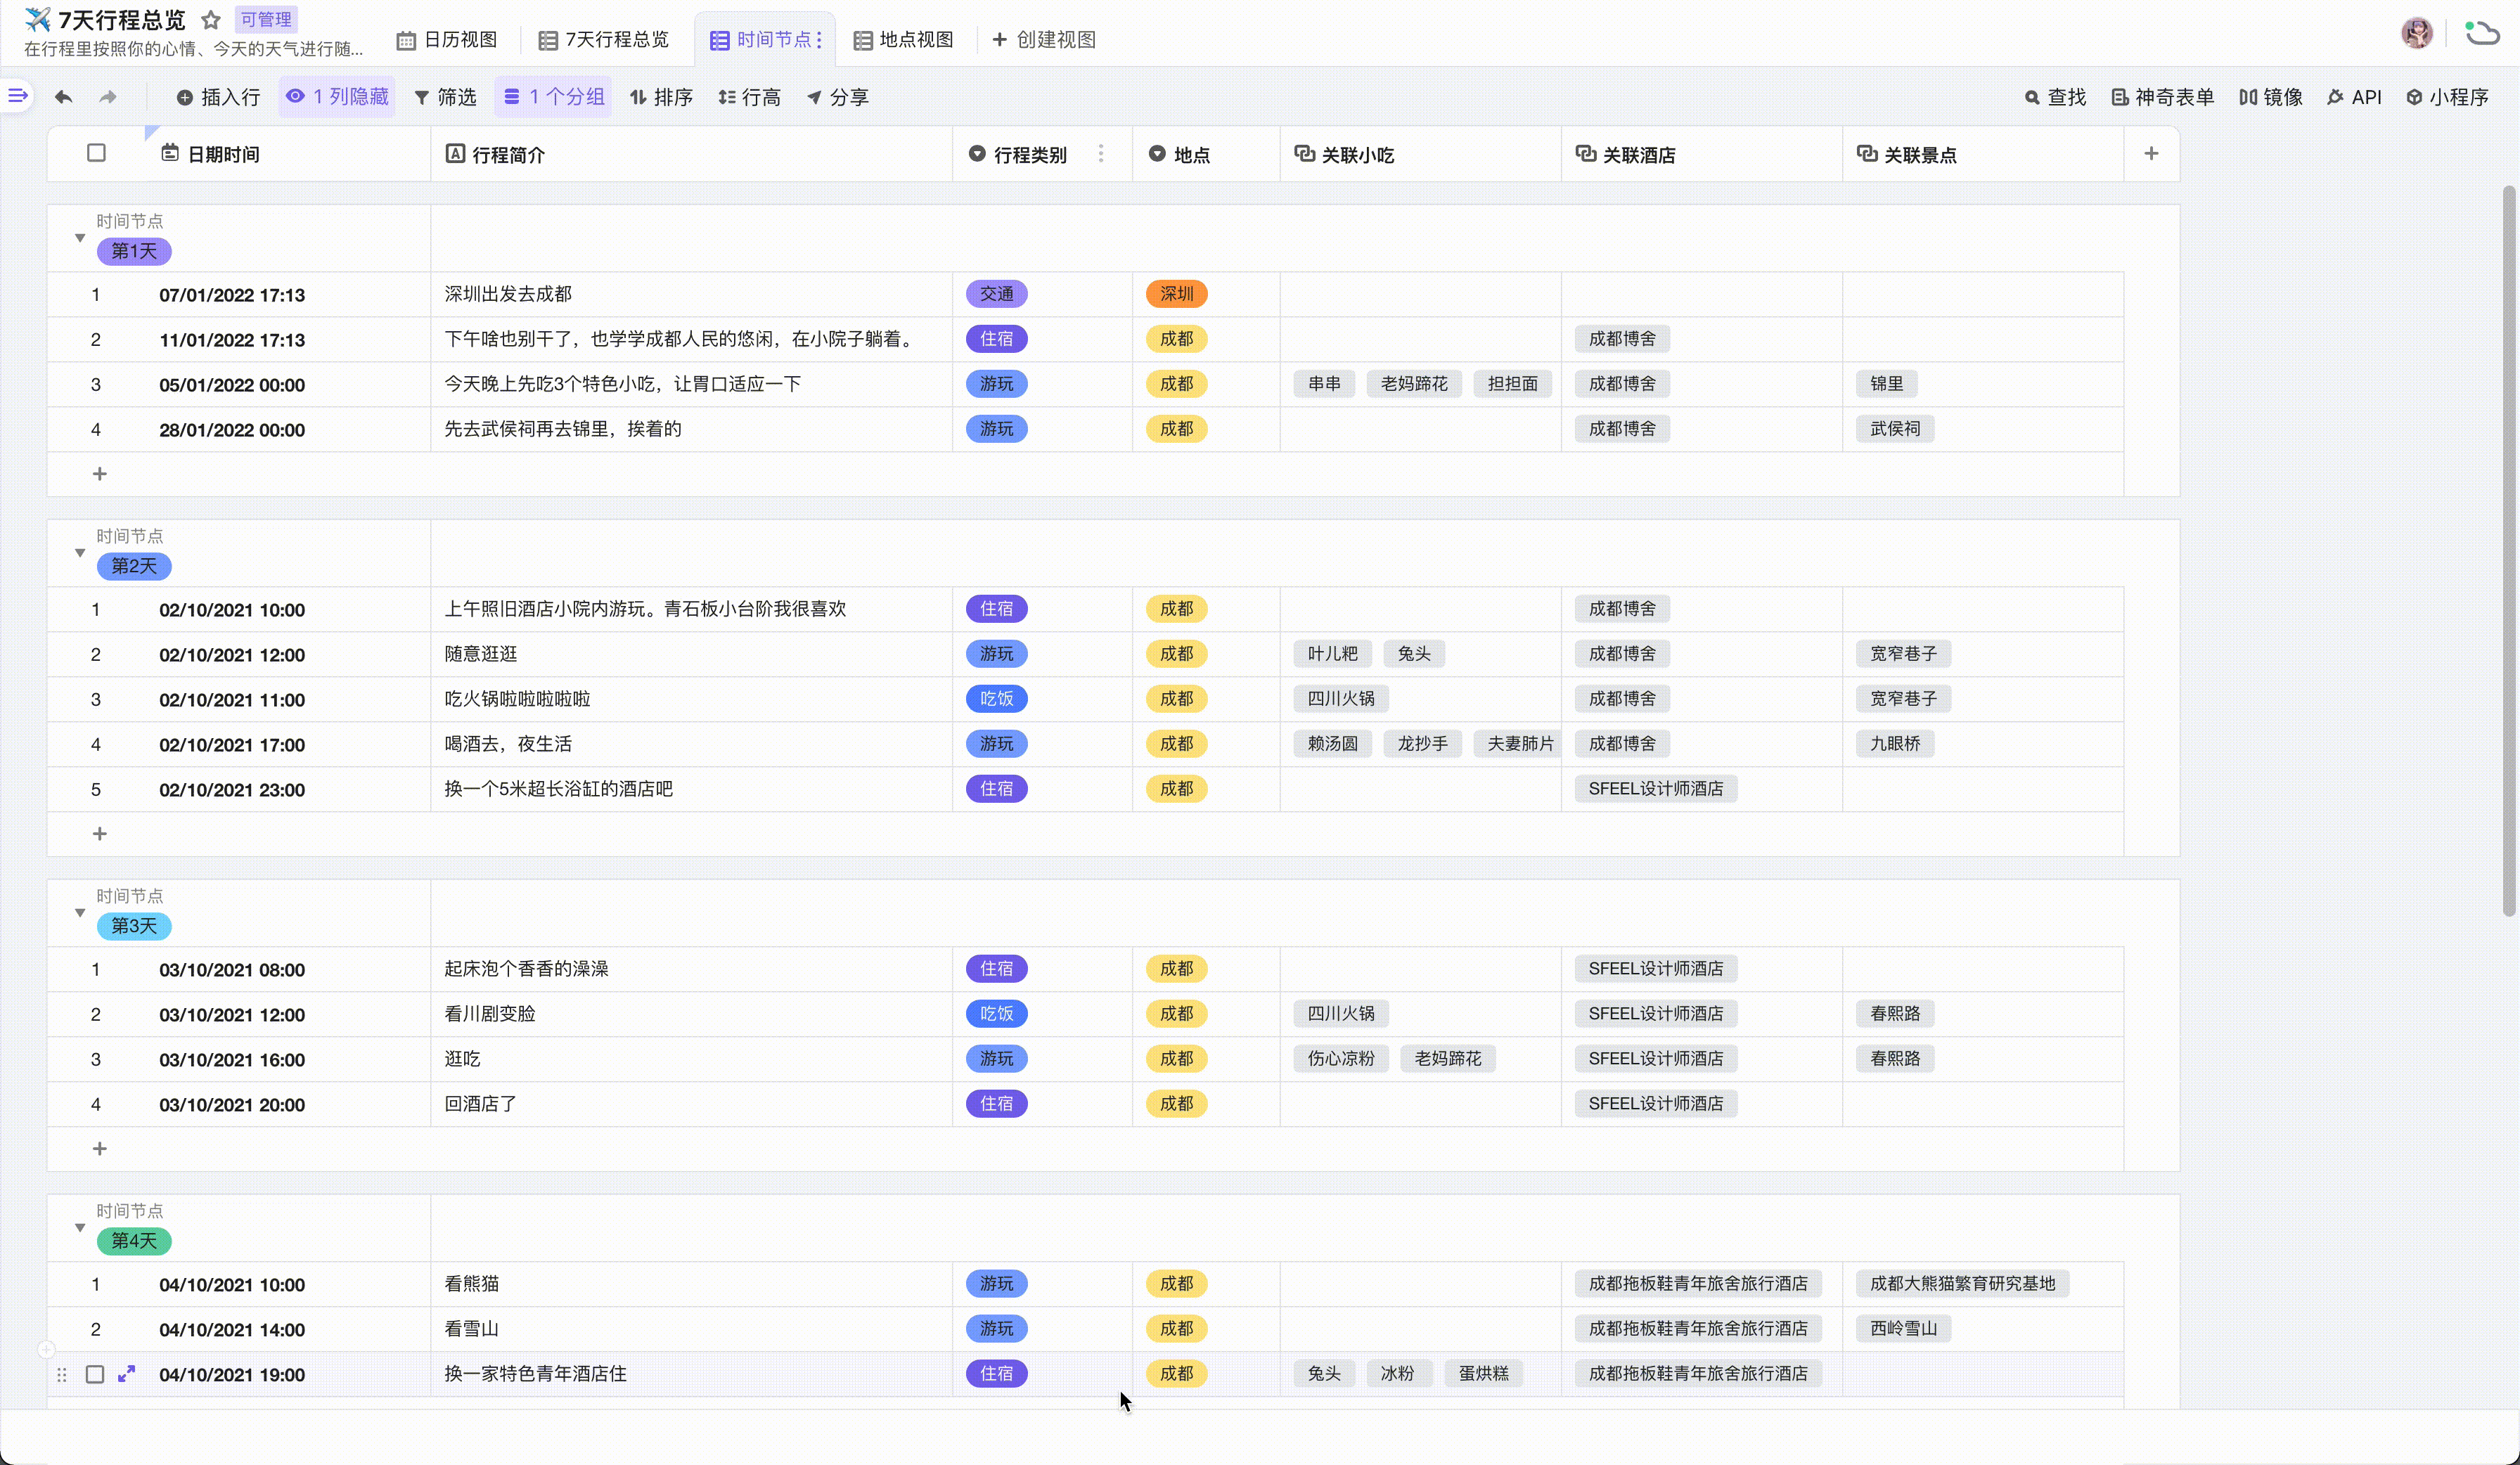The image size is (2520, 1465).
Task: Toggle the left sidebar panel icon
Action: (17, 96)
